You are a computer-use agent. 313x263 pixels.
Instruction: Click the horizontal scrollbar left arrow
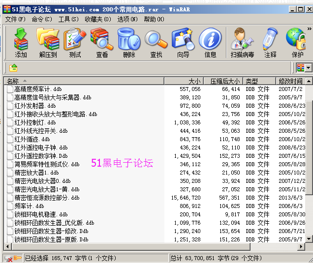[x=7, y=247]
